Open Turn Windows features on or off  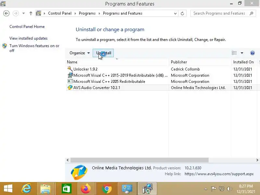point(34,48)
